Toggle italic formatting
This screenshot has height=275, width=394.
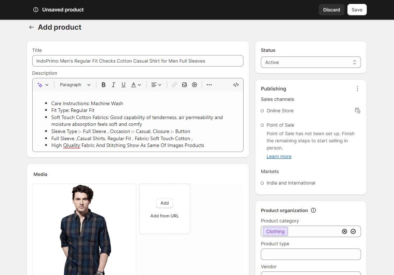113,85
